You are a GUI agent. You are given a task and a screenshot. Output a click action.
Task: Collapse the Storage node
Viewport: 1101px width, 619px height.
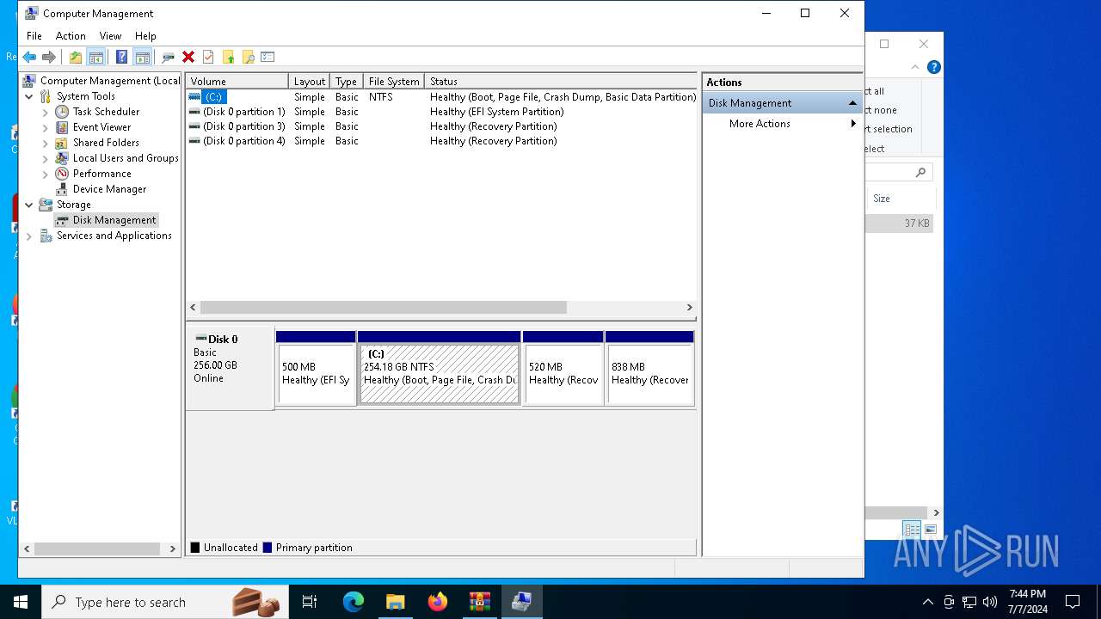pos(29,205)
